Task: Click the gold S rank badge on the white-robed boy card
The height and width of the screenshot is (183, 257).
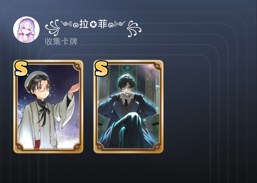Action: [21, 69]
